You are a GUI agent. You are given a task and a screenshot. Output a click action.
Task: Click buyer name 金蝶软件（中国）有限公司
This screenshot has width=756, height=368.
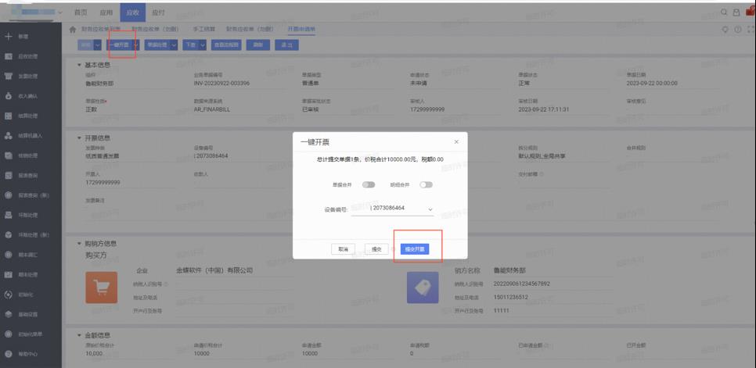pyautogui.click(x=215, y=271)
